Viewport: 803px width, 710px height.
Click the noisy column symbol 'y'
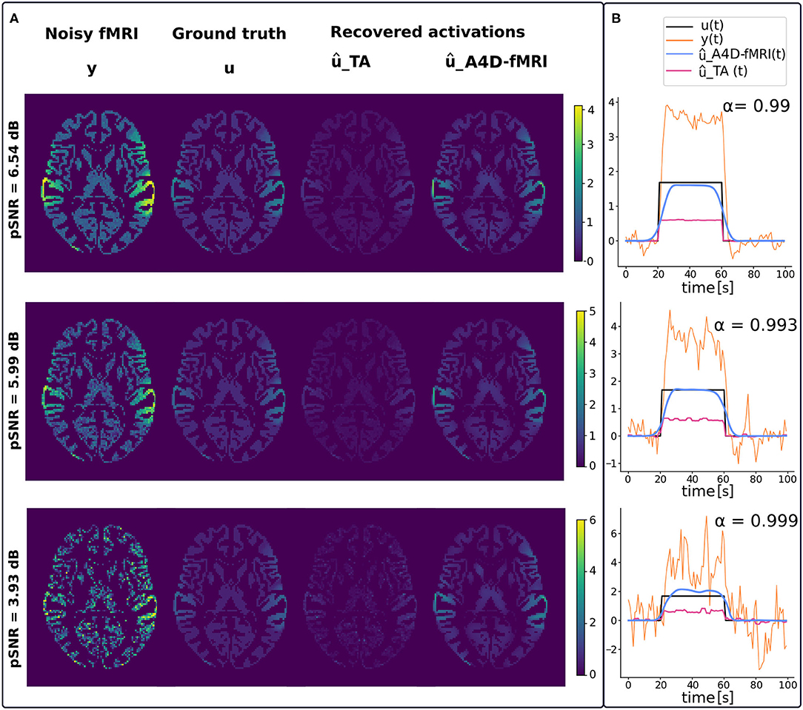tap(92, 69)
